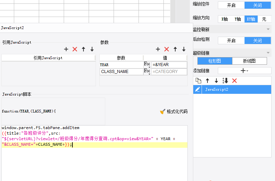275x181 pixels.
Task: Collapse the 超级链接 section
Action: pos(268,53)
